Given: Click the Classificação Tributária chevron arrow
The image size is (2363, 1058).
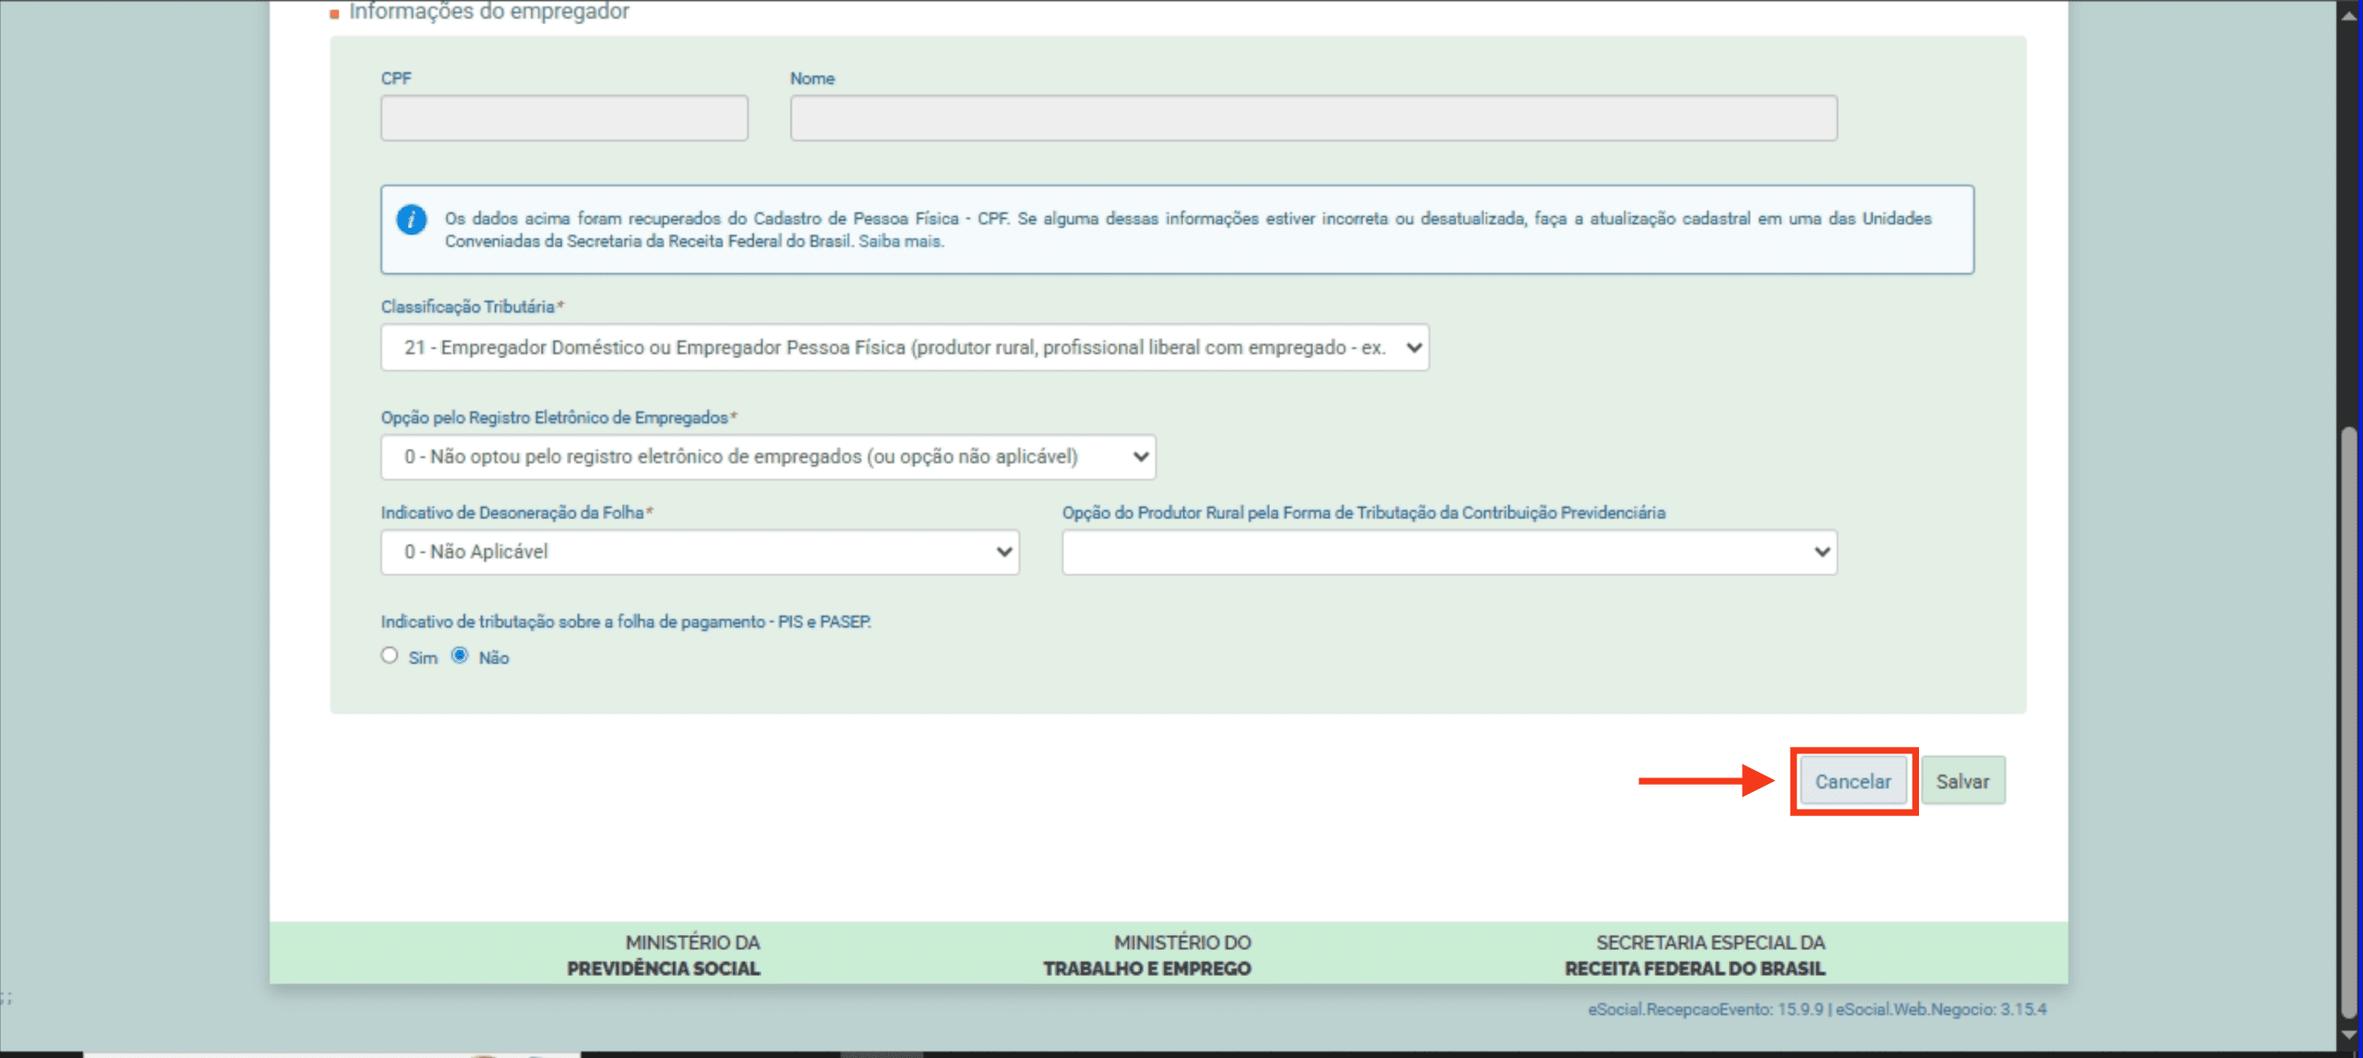Looking at the screenshot, I should [x=1413, y=348].
